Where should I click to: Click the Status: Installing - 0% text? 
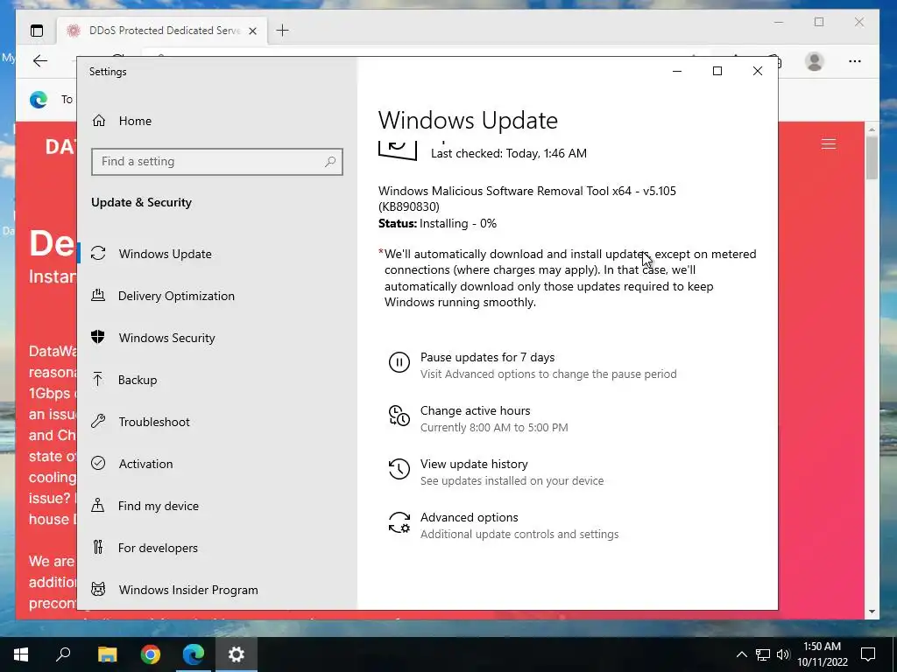[x=438, y=223]
